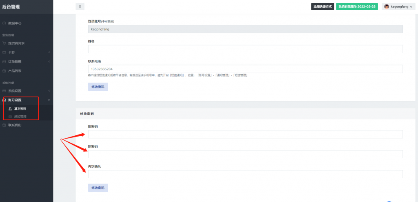Click the disabled 登录账号 field
Screen dimensions: 418x202
point(245,29)
